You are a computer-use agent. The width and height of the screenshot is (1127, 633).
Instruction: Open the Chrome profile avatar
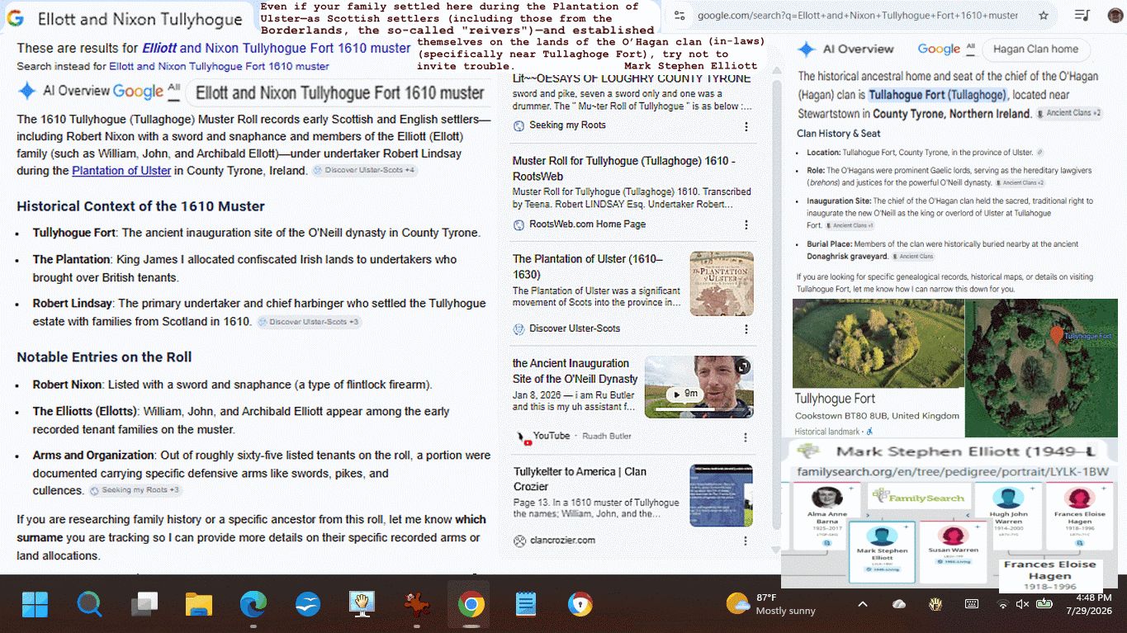[x=1115, y=16]
